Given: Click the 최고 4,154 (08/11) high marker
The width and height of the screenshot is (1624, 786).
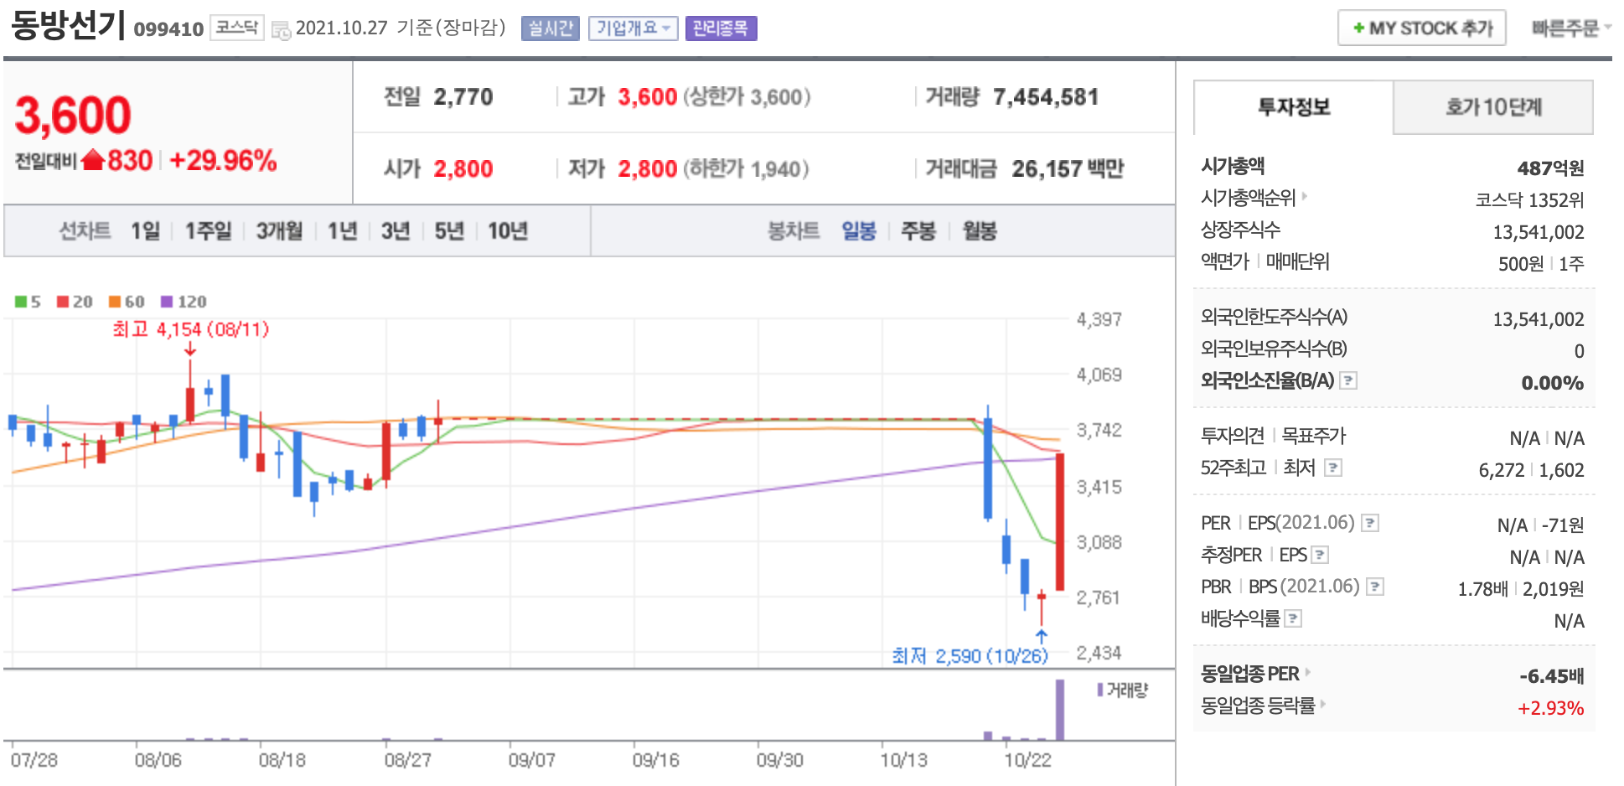Looking at the screenshot, I should point(191,329).
